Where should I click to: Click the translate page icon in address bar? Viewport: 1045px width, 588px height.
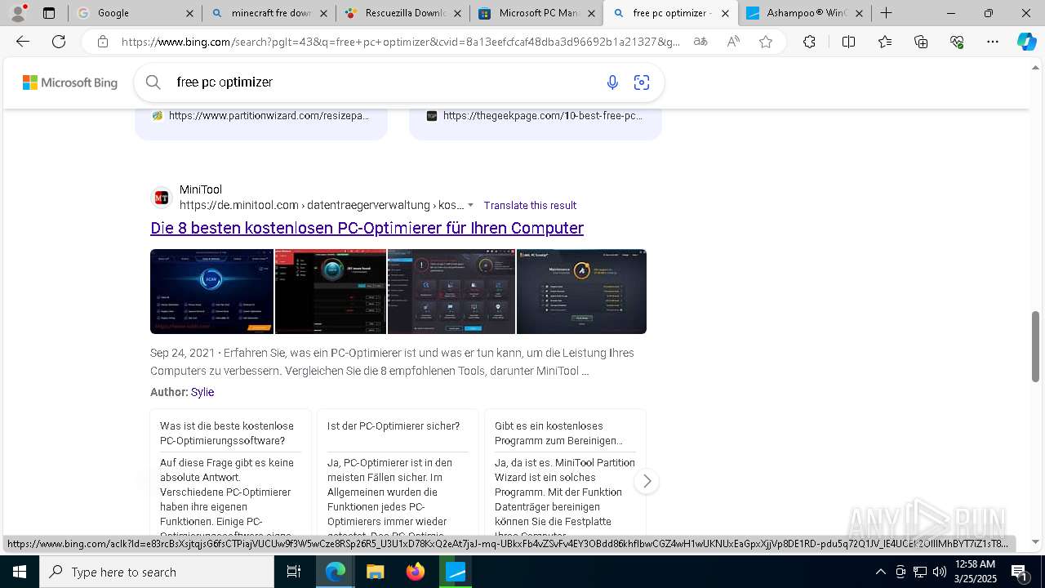point(700,42)
